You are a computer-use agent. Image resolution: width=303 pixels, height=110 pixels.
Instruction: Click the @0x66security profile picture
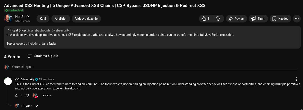(x=8, y=81)
